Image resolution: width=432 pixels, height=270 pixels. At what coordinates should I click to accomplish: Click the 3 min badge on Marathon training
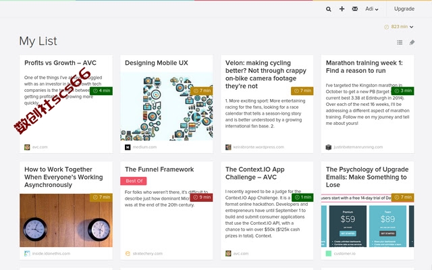tap(402, 90)
